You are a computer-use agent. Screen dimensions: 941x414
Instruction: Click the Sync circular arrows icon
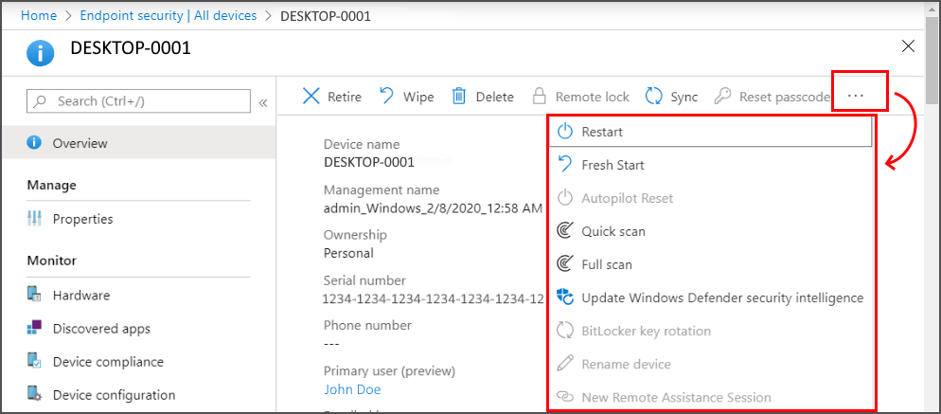coord(653,96)
